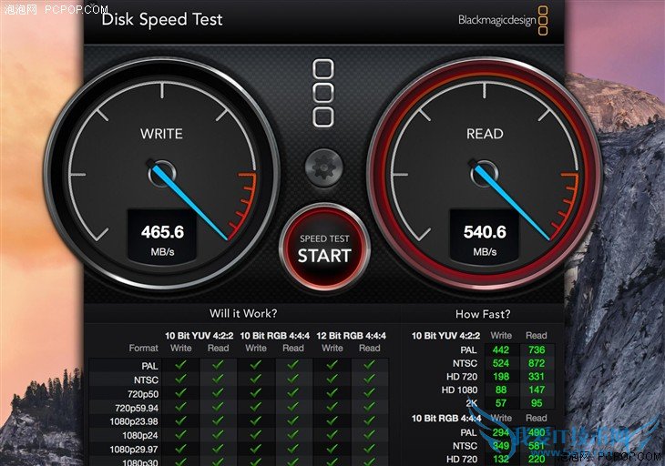Viewport: 665px width, 466px height.
Task: Click the PAL format row label in Will it Work
Action: (x=149, y=366)
